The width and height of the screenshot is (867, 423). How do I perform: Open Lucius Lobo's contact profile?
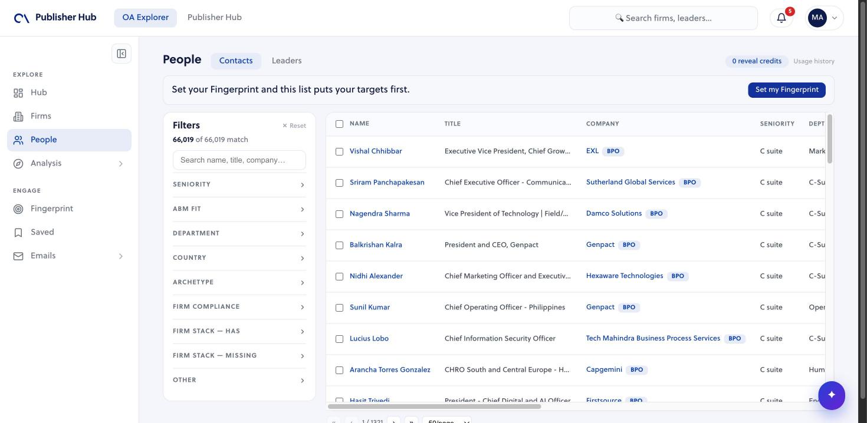click(x=369, y=339)
